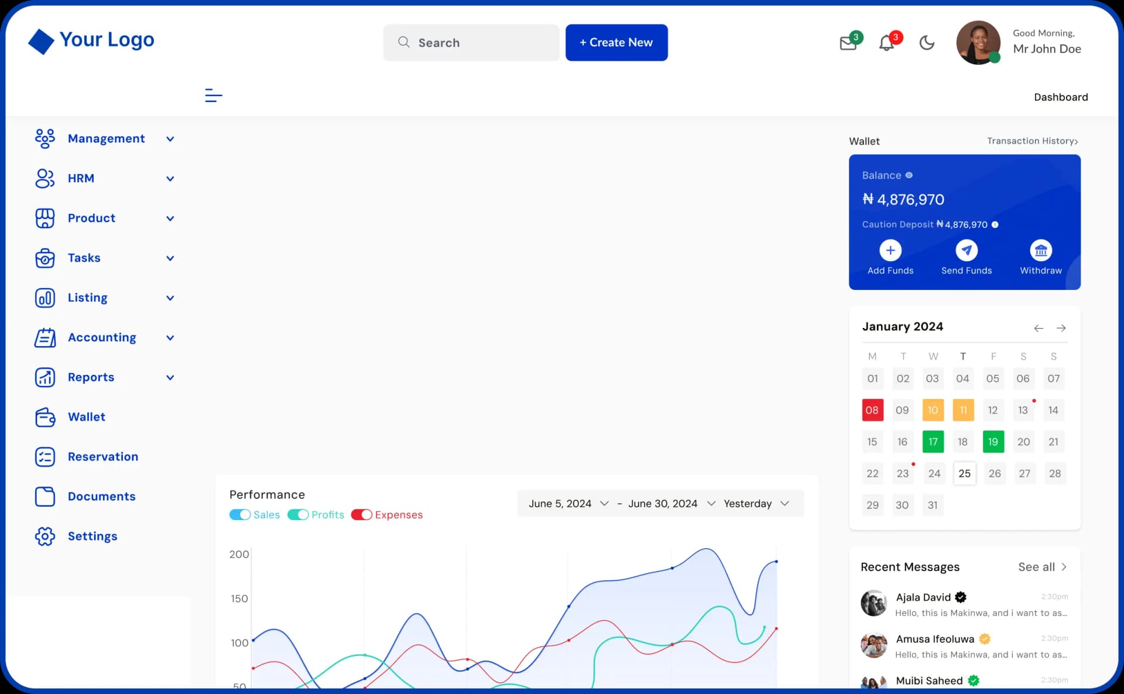Viewport: 1124px width, 694px height.
Task: Collapse sidebar with hamburger menu icon
Action: [213, 95]
